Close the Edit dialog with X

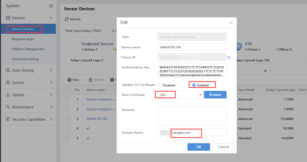tap(231, 23)
